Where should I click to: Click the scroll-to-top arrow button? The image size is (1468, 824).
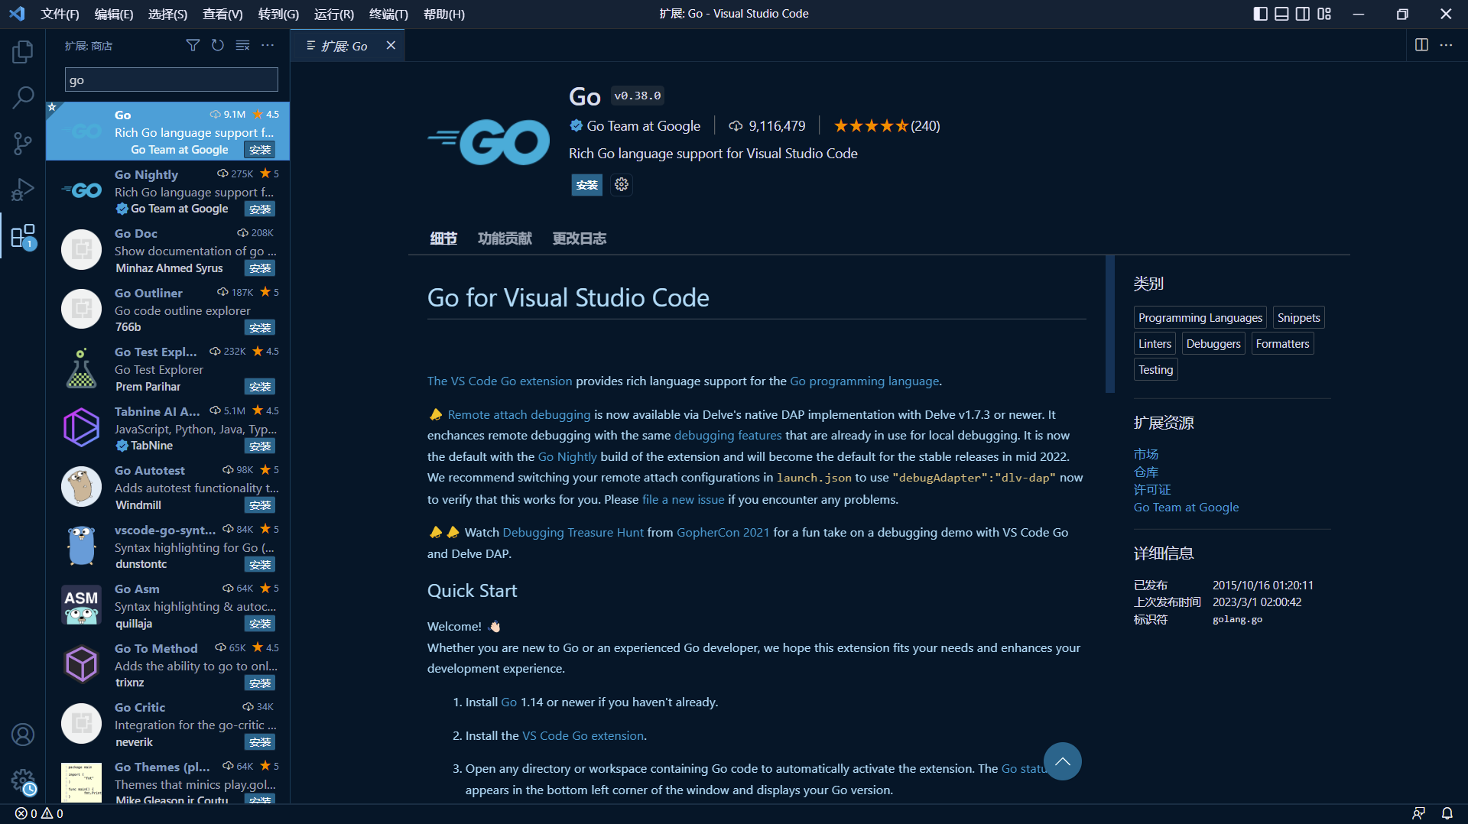[x=1063, y=761]
